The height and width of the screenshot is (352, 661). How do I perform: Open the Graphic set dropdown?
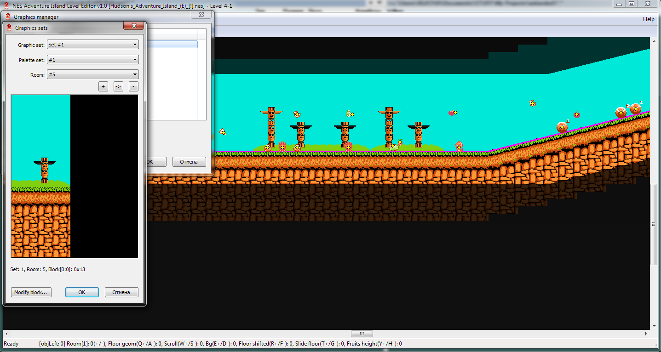tap(93, 45)
